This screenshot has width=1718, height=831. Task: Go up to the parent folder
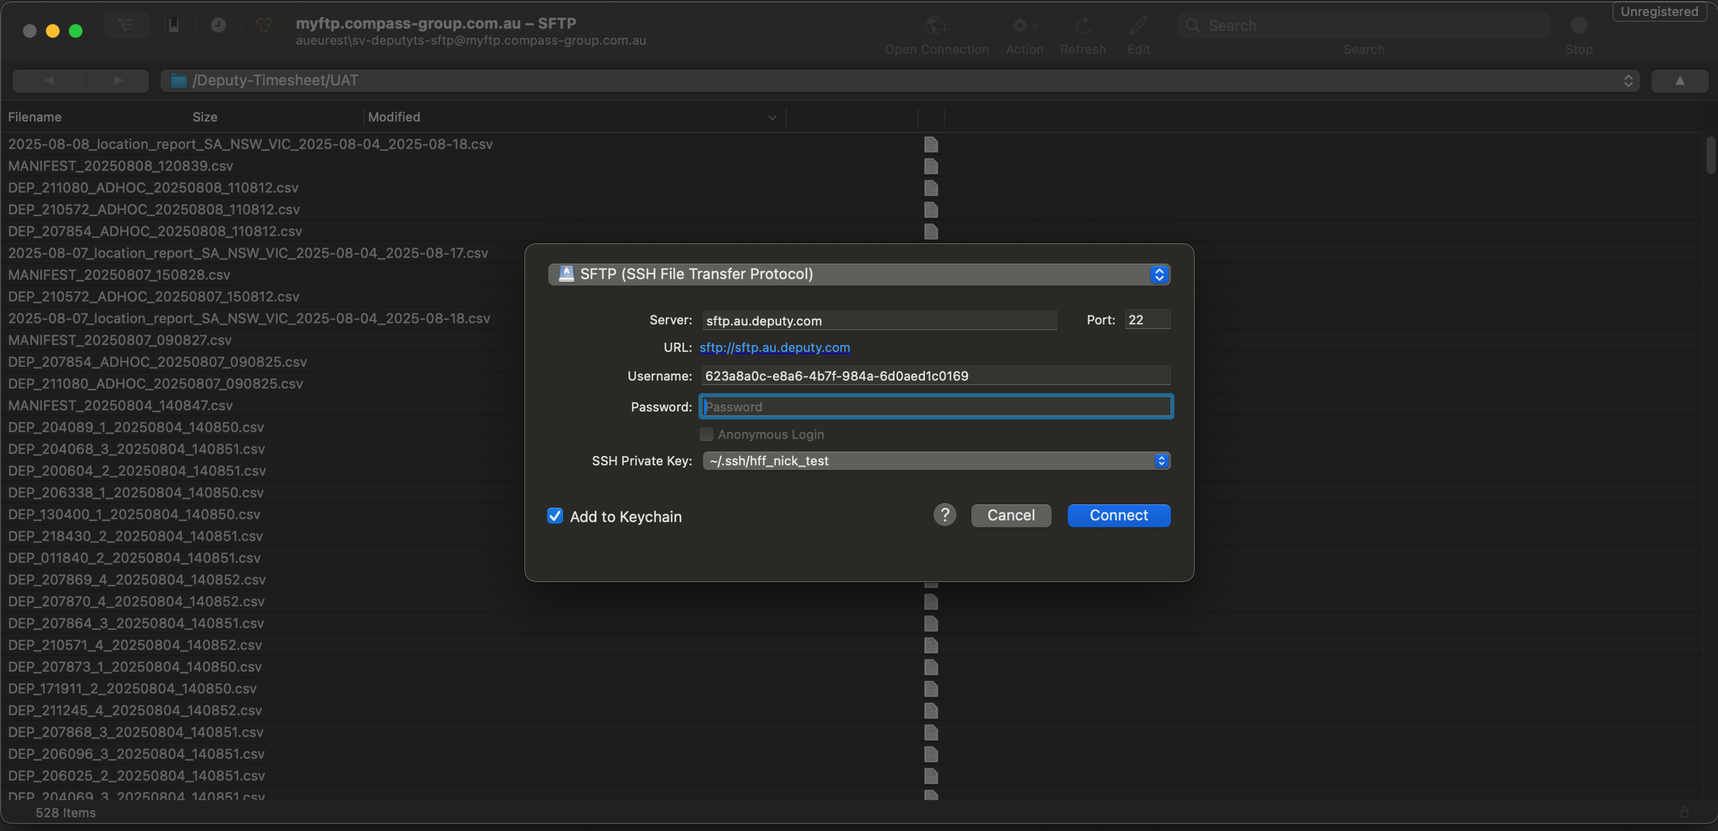1679,80
